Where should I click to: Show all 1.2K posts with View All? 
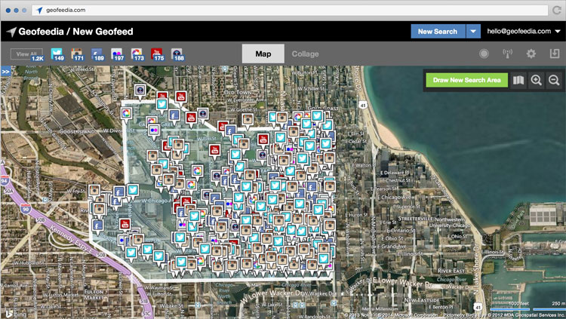click(x=26, y=54)
